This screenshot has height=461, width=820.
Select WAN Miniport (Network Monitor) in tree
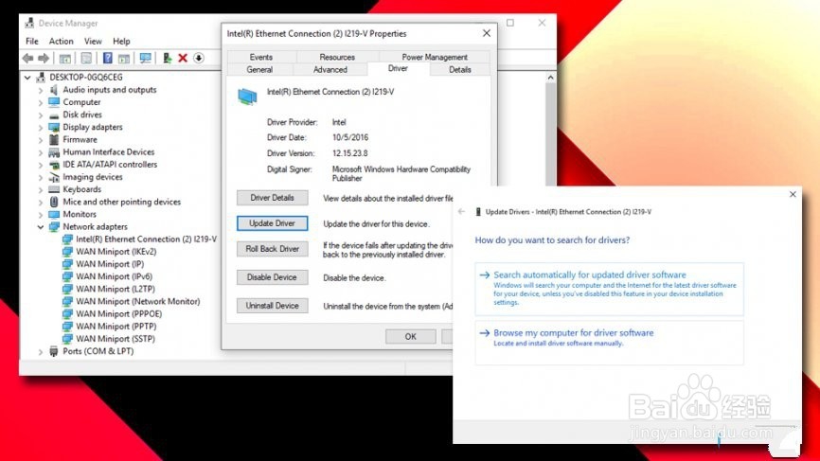point(137,301)
